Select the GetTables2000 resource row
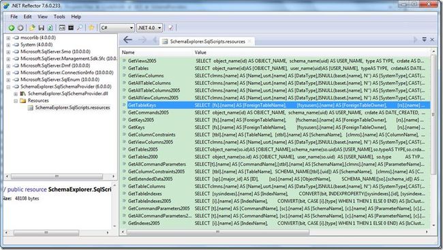Screen dimensions: 443x250 (276, 157)
